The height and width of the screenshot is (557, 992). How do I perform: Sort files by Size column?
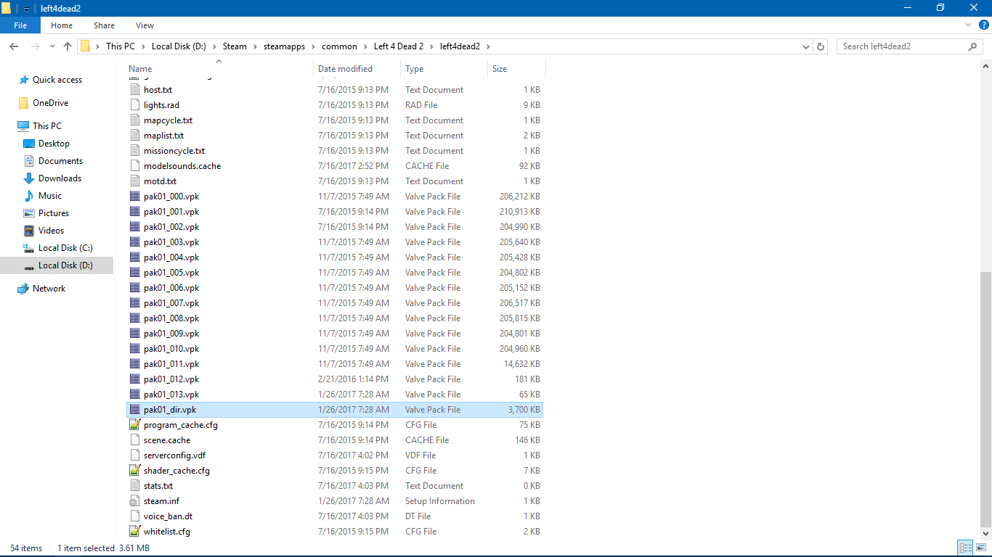coord(516,69)
